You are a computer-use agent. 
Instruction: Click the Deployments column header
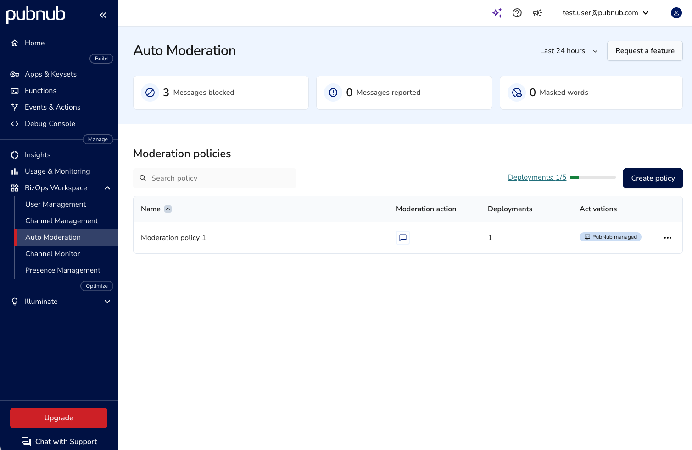pos(510,209)
